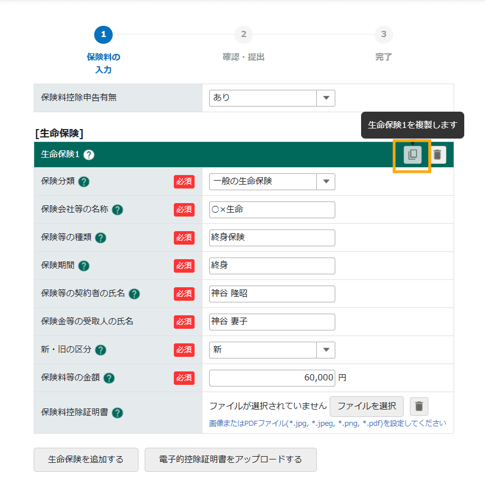Click the [生命保険] section heading

point(59,134)
